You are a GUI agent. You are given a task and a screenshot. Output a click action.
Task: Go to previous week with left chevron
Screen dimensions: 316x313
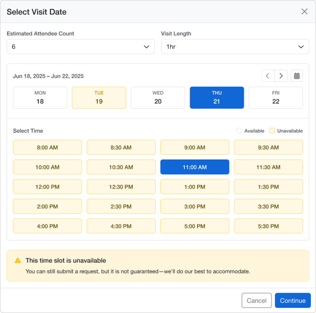[267, 76]
